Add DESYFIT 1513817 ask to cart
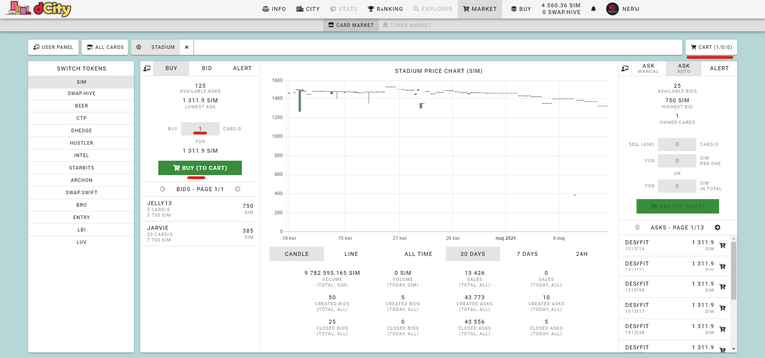Viewport: 765px width, 358px height. coord(722,308)
